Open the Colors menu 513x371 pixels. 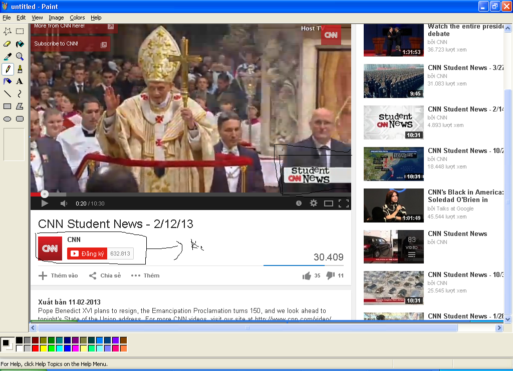pyautogui.click(x=77, y=17)
